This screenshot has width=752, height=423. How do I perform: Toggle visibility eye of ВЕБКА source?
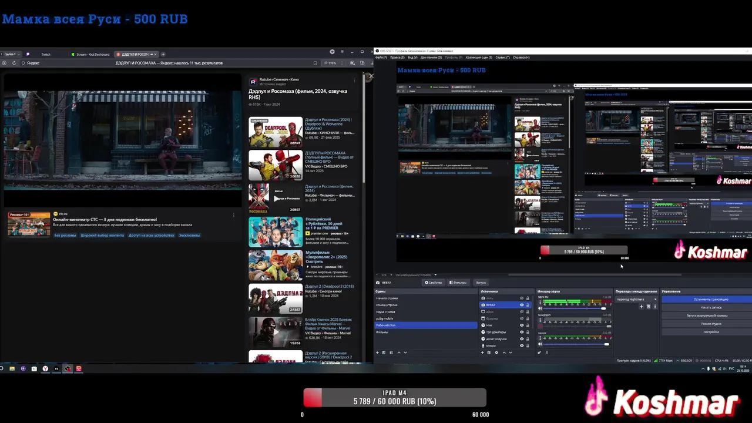click(x=522, y=305)
